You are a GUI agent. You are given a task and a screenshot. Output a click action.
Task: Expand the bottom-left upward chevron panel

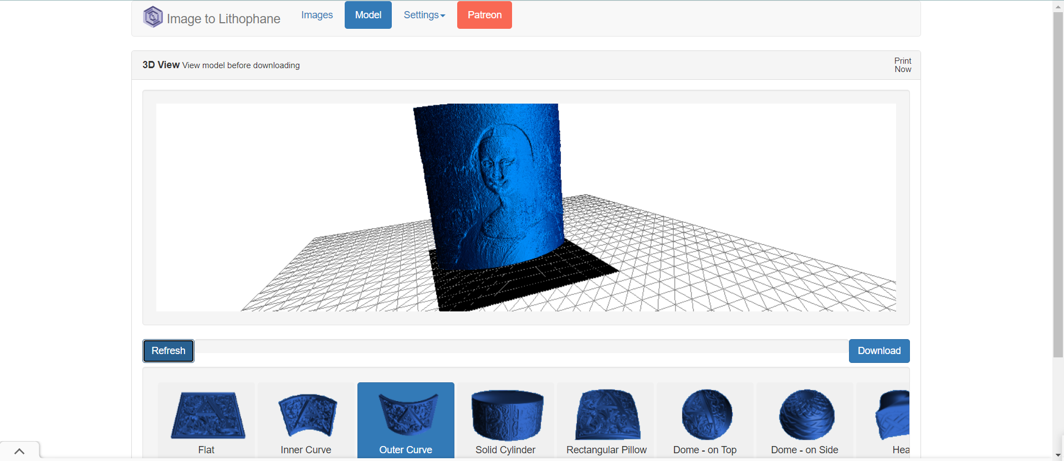pos(19,451)
